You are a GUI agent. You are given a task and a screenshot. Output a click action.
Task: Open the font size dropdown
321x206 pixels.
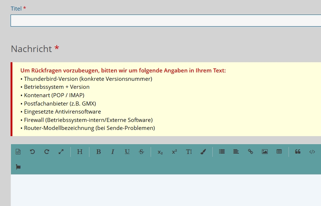pos(189,152)
